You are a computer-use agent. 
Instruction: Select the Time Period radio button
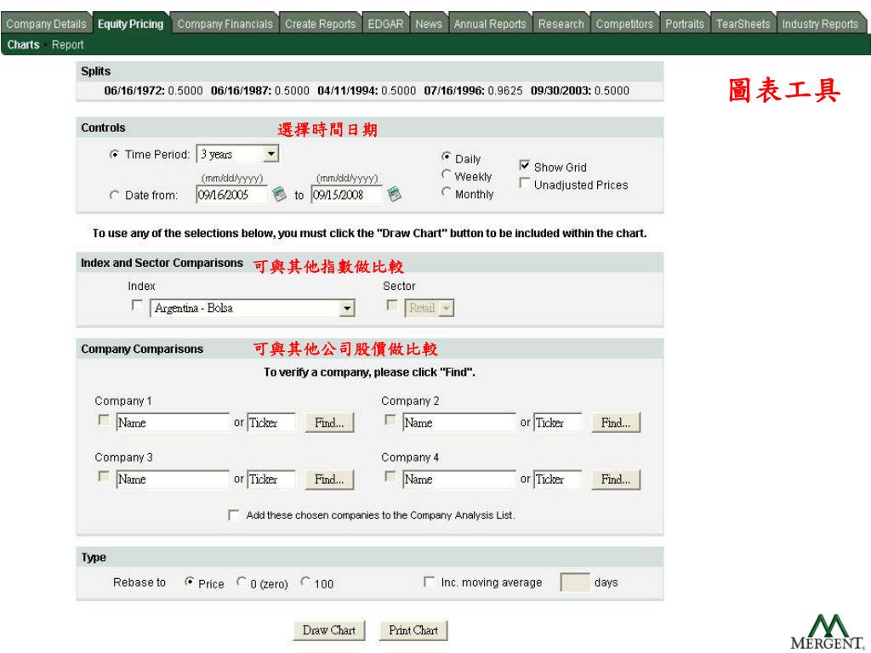(x=115, y=155)
